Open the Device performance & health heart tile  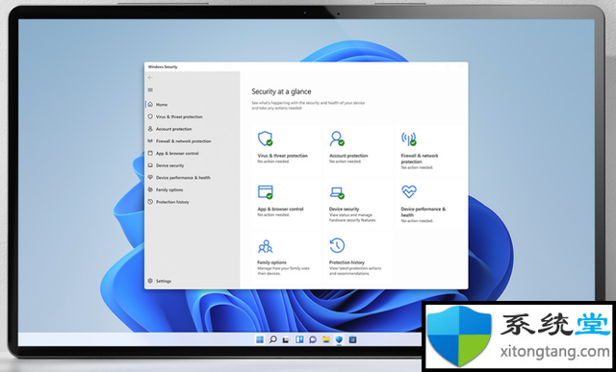pos(429,203)
